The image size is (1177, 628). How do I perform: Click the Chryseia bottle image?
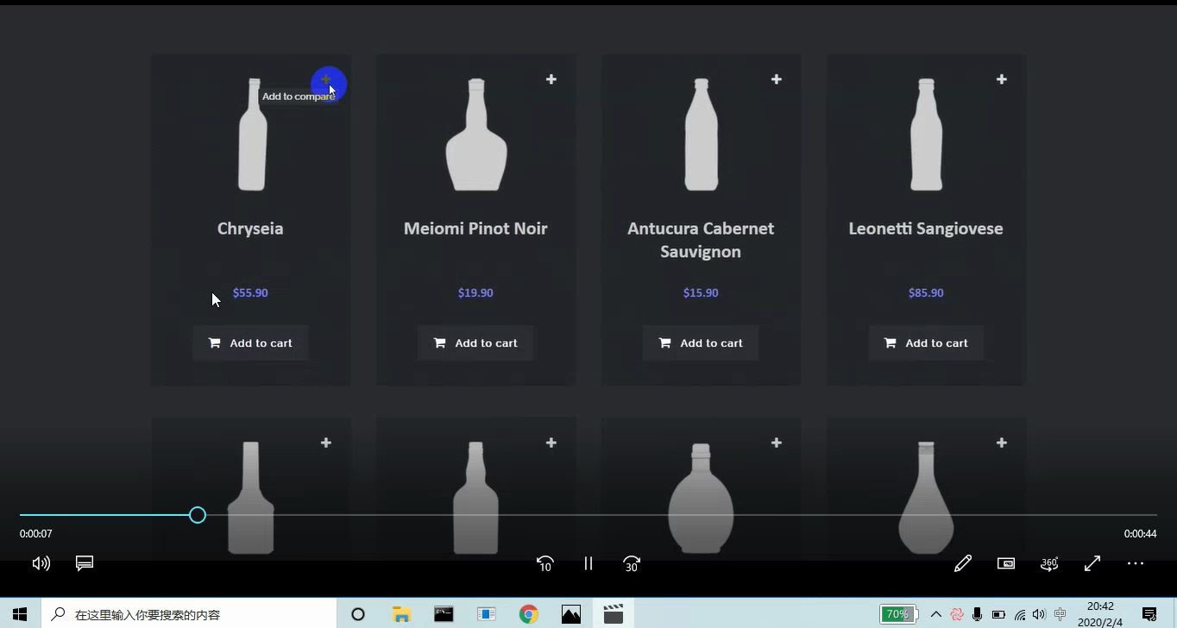[x=252, y=135]
